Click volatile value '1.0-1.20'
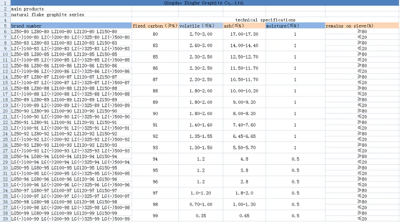The height and width of the screenshot is (222, 400). [x=201, y=193]
